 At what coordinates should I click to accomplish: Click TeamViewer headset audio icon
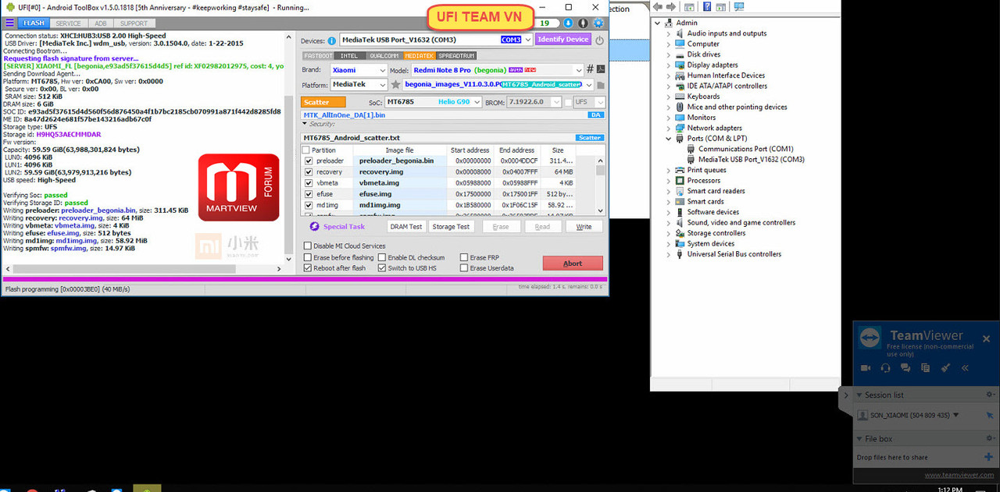tap(885, 367)
